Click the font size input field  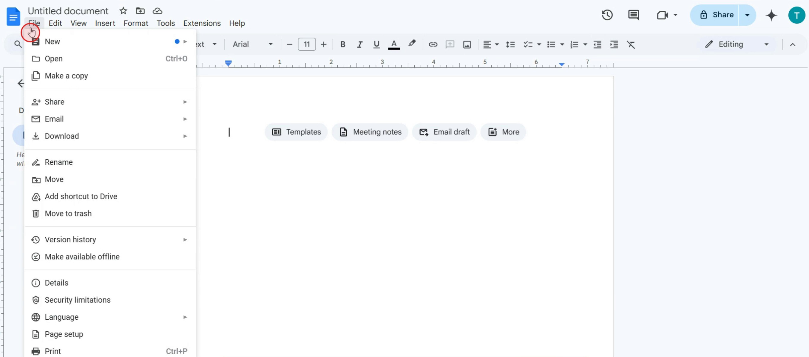click(307, 44)
